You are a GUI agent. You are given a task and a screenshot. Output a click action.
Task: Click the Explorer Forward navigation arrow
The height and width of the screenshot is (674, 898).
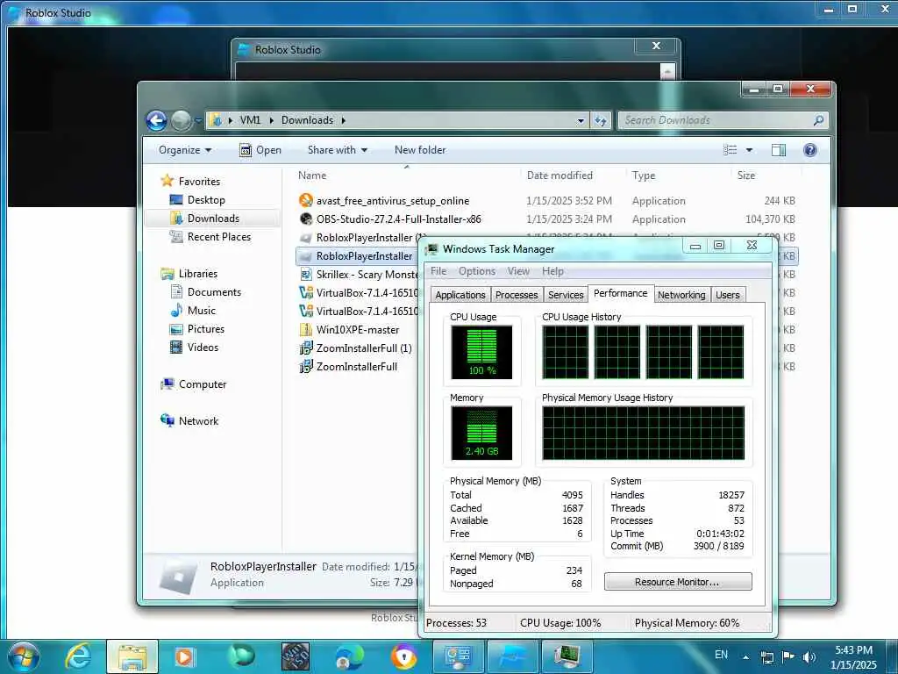pyautogui.click(x=181, y=120)
